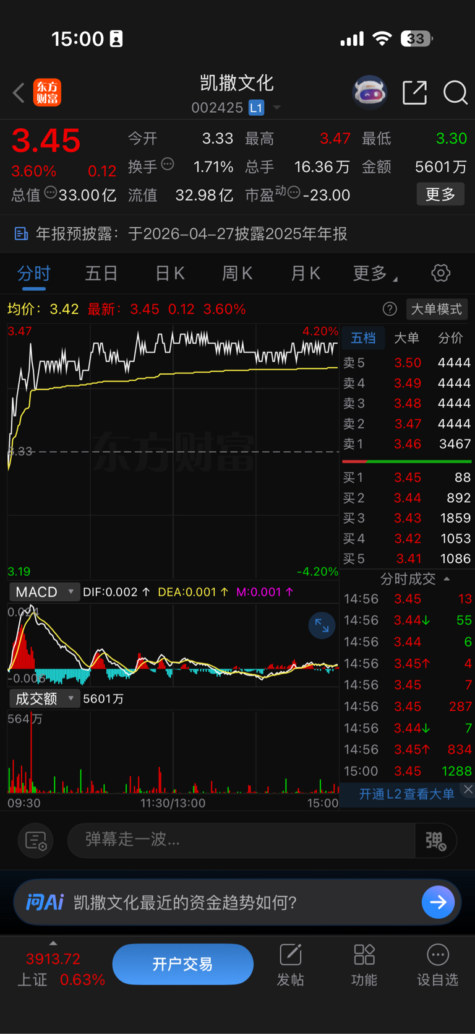Click the 更多 button in quote header
Screen dimensions: 475x1034
[440, 194]
